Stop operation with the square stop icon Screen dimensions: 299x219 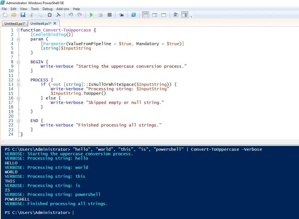tap(109, 15)
